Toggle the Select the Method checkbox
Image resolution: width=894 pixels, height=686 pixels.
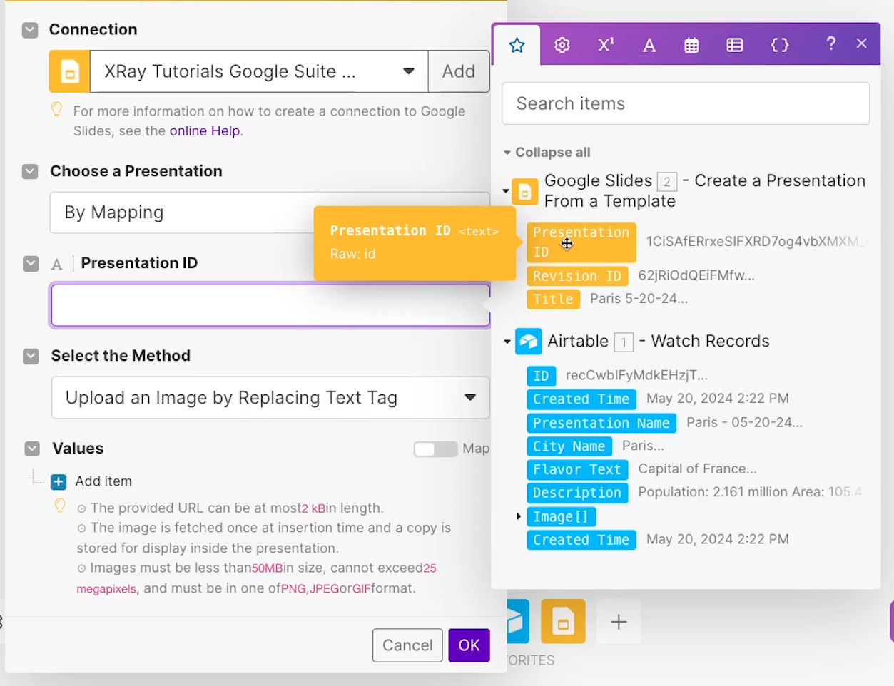(31, 357)
